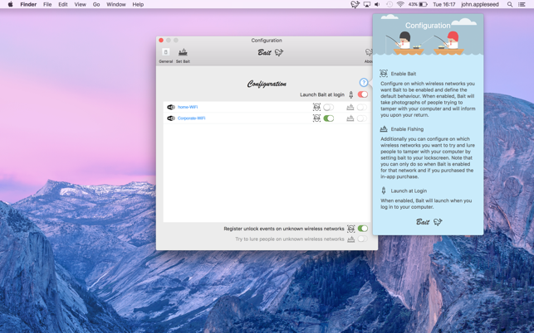
Task: Disable Bait for Corporate-WiFi network
Action: pos(328,118)
